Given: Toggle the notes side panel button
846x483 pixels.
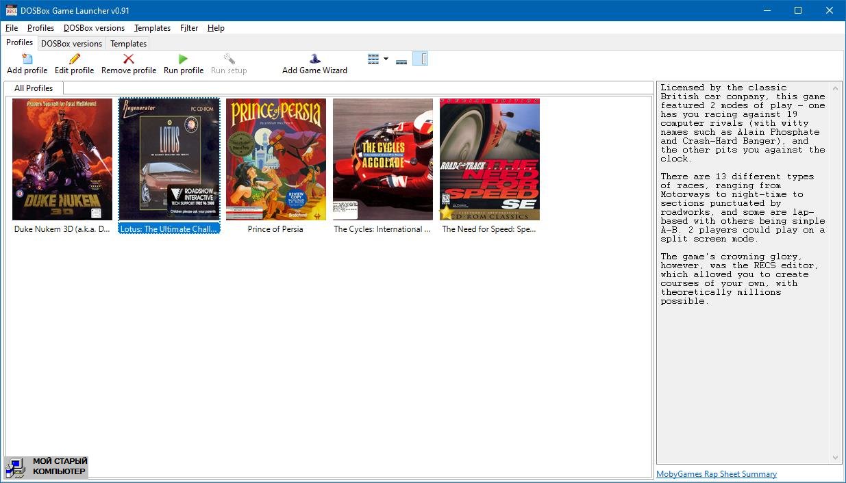Looking at the screenshot, I should 421,60.
